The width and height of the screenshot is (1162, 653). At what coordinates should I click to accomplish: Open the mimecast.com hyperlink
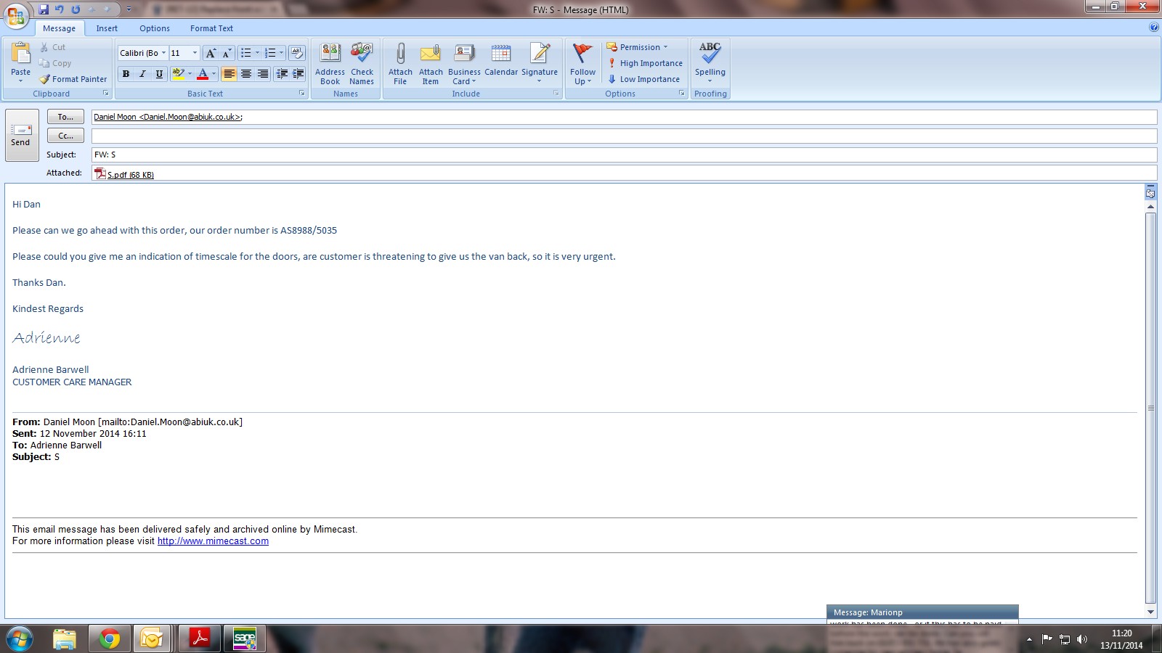pos(213,541)
